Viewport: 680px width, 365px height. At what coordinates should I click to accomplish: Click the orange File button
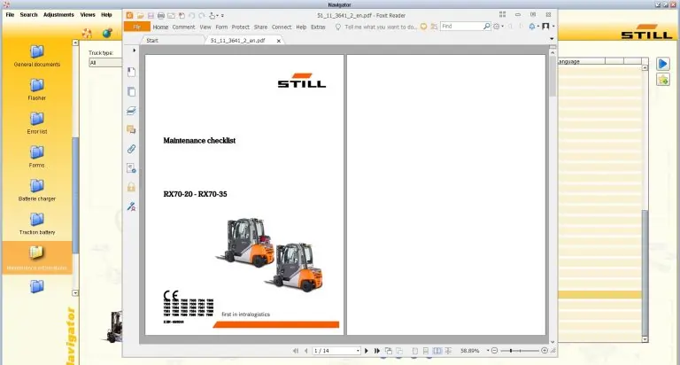tap(136, 27)
